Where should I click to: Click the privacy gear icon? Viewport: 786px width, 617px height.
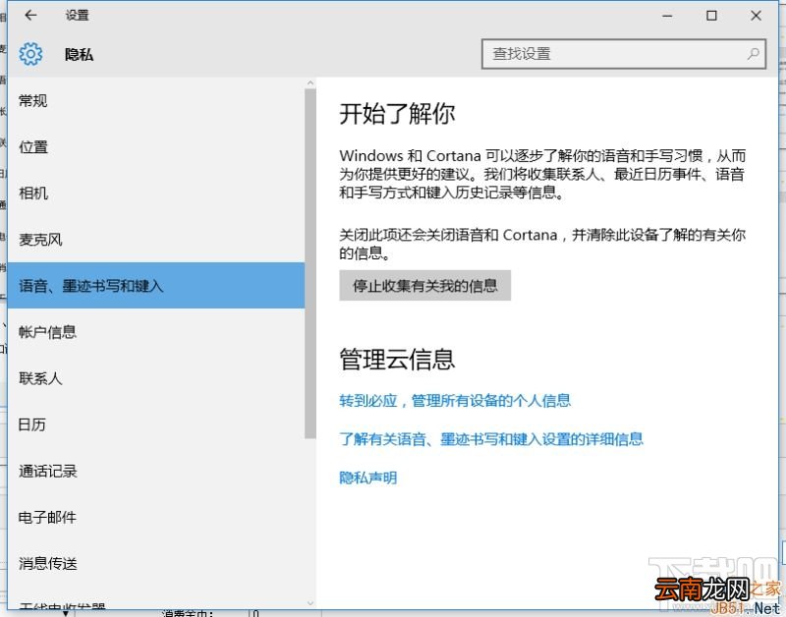click(x=30, y=54)
